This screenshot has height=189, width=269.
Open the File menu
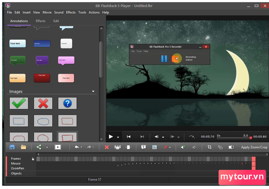(10, 12)
